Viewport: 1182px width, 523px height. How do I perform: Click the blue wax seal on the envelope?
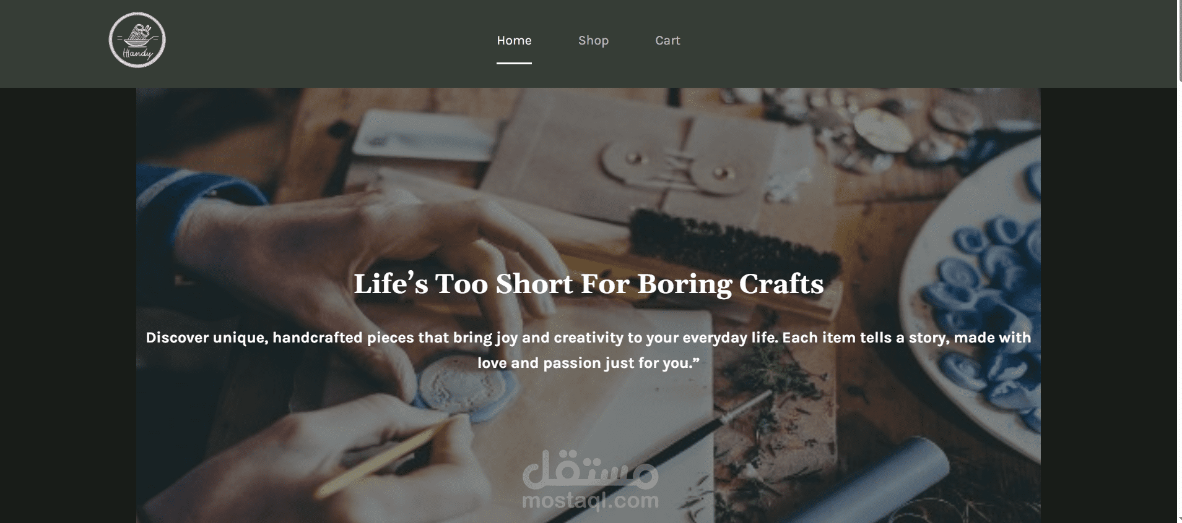click(x=461, y=388)
